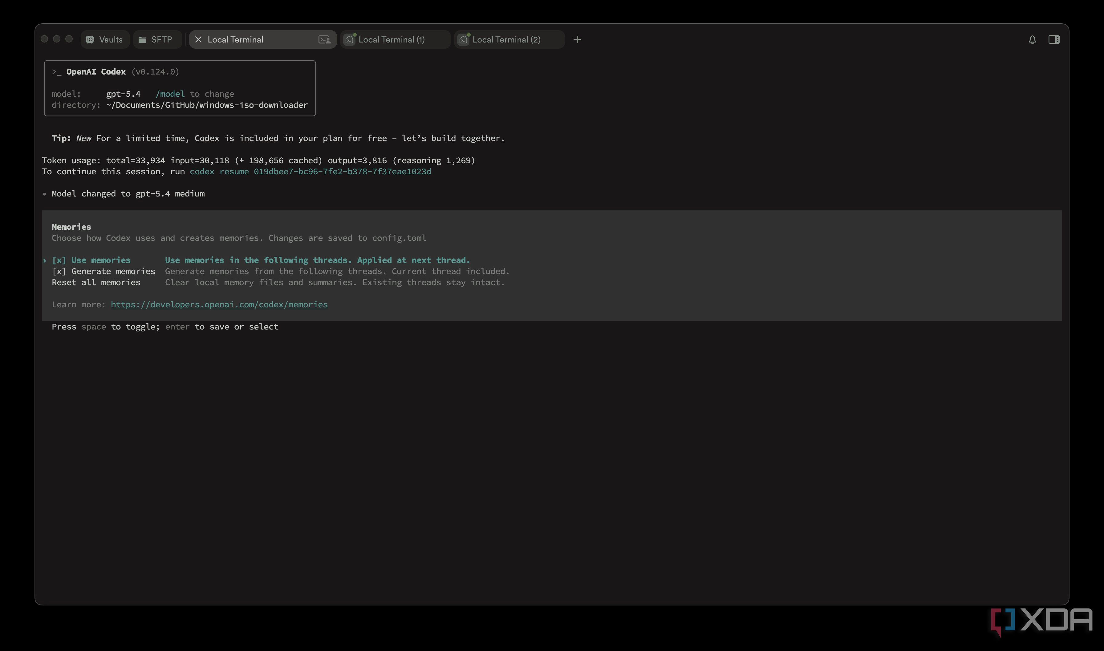This screenshot has height=651, width=1104.
Task: Click the terminal sharing icon in active tab
Action: (x=324, y=39)
